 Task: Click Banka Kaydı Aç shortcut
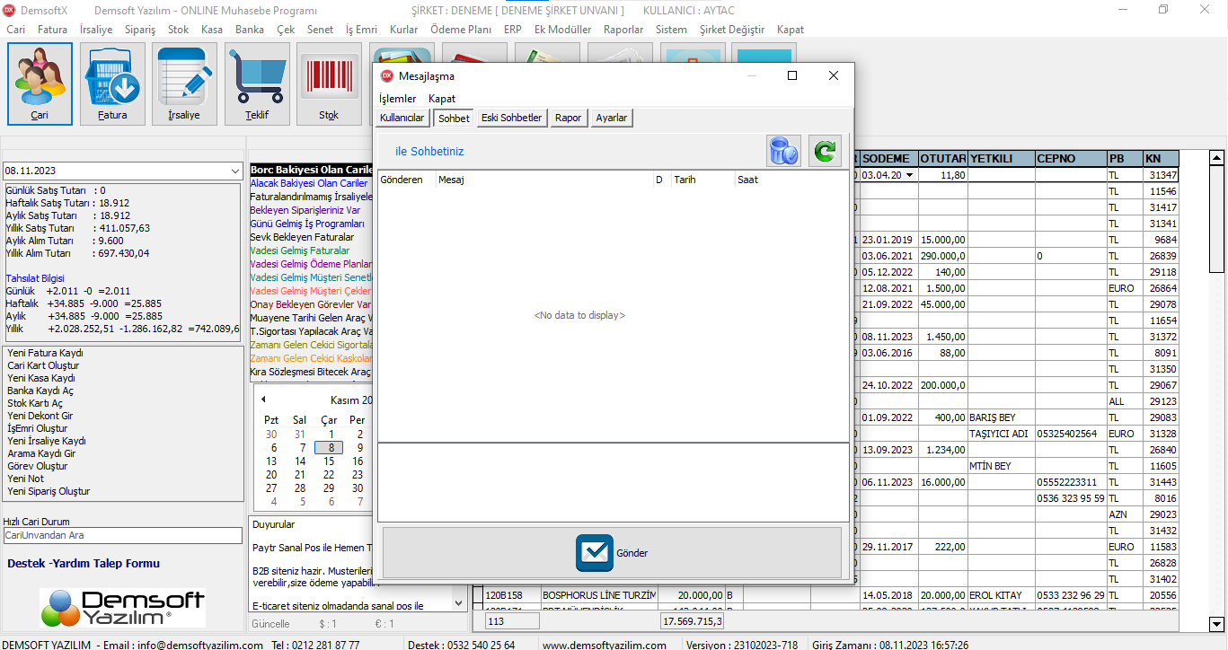40,391
